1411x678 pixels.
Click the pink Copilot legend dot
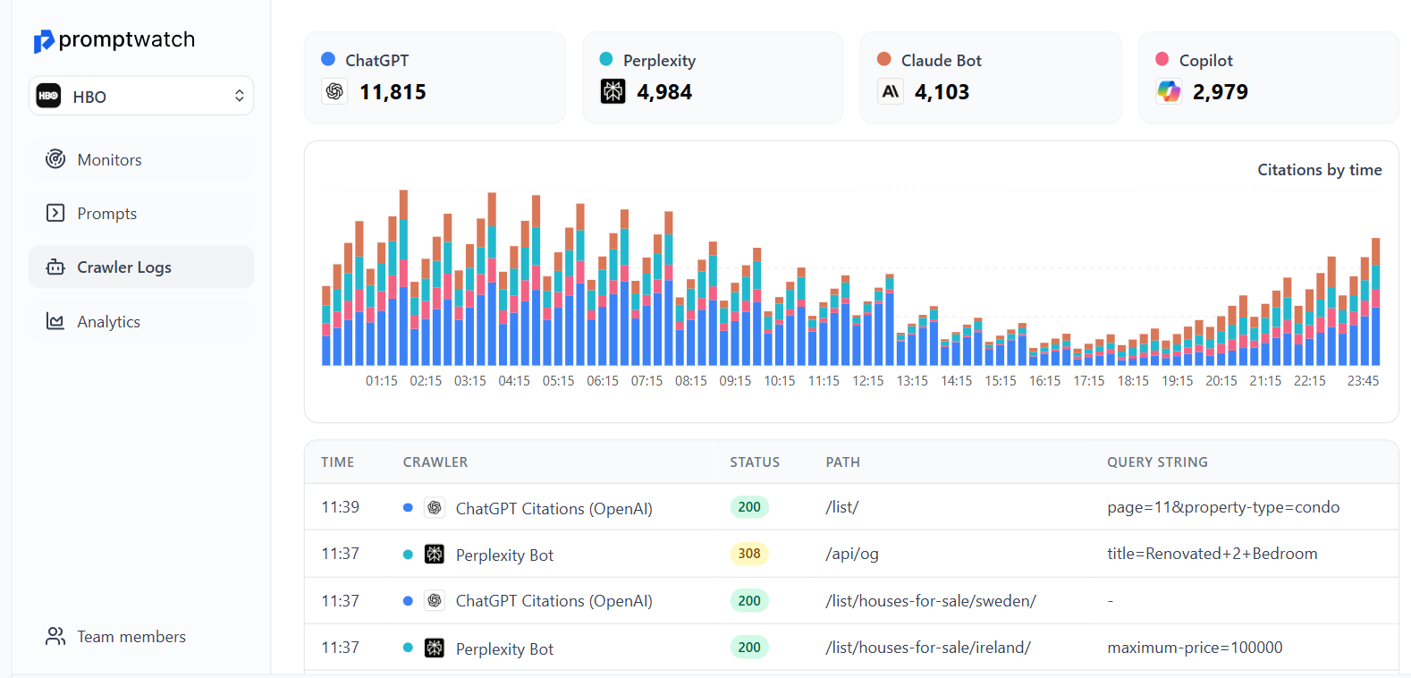point(1162,59)
